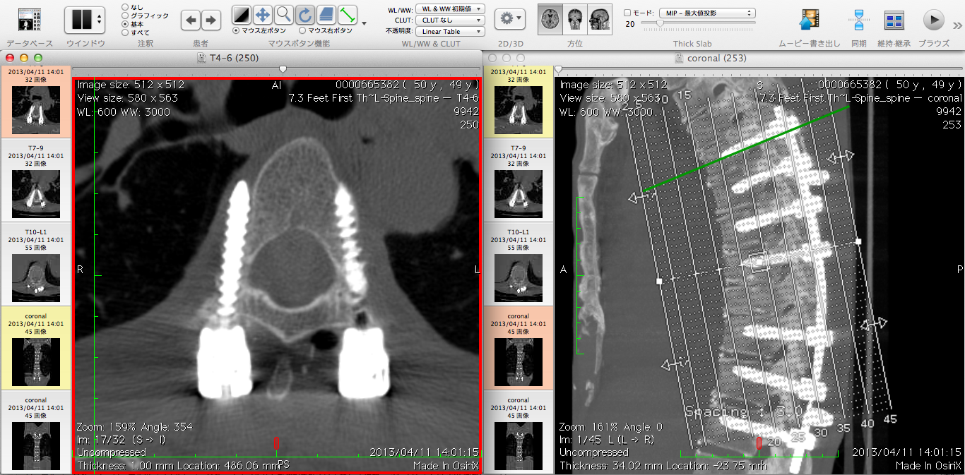Select the magnifier zoom tool

click(284, 14)
